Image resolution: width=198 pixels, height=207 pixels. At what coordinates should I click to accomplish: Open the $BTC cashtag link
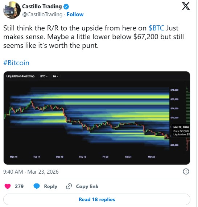tap(156, 28)
